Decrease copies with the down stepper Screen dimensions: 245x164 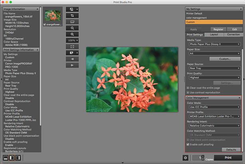point(203,159)
